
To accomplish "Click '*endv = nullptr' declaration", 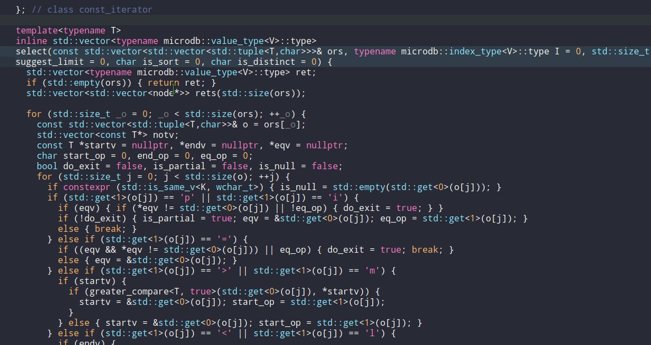I will tap(219, 146).
